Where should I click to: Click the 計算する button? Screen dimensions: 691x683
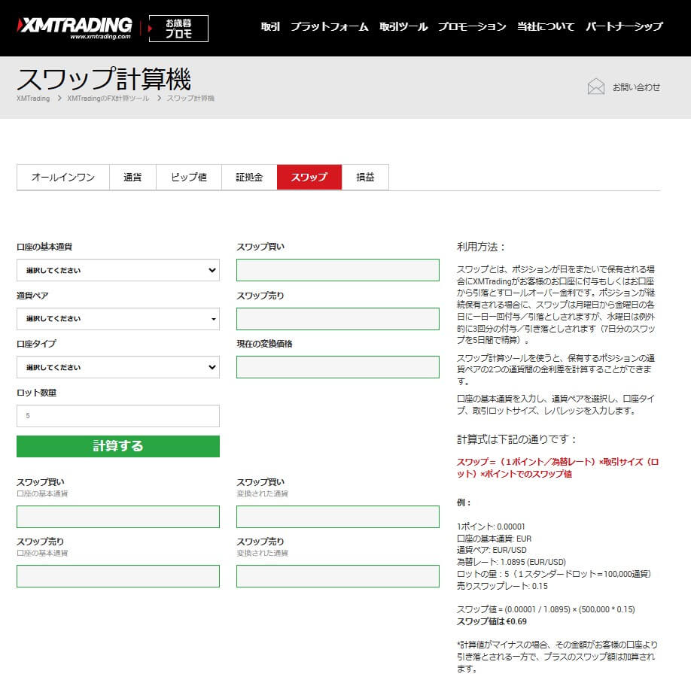click(117, 446)
